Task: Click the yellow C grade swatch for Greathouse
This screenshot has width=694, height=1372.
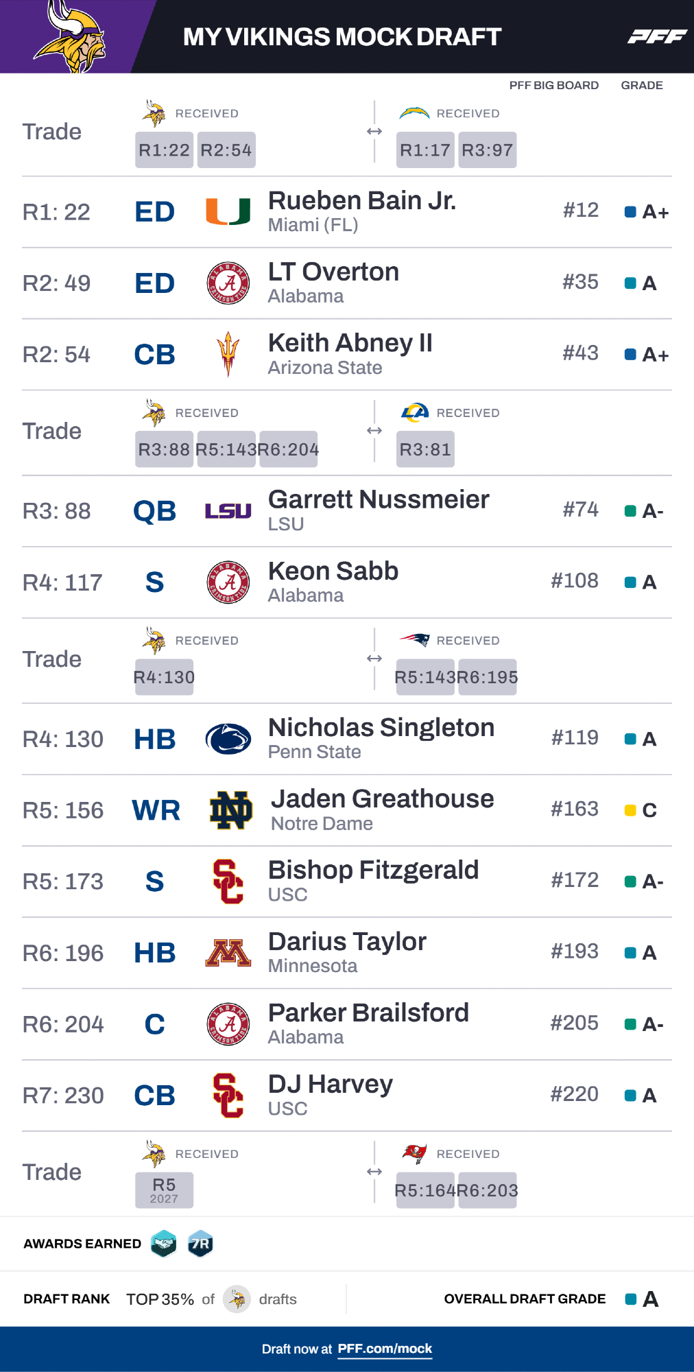Action: coord(630,810)
